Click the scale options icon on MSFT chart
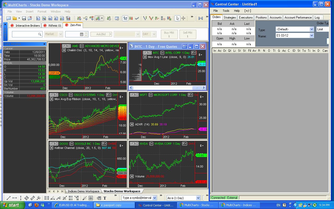The image size is (334, 209). (x=202, y=97)
